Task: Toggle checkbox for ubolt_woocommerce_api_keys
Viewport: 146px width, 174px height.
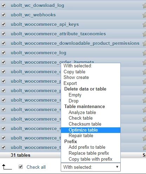Action: point(4,24)
